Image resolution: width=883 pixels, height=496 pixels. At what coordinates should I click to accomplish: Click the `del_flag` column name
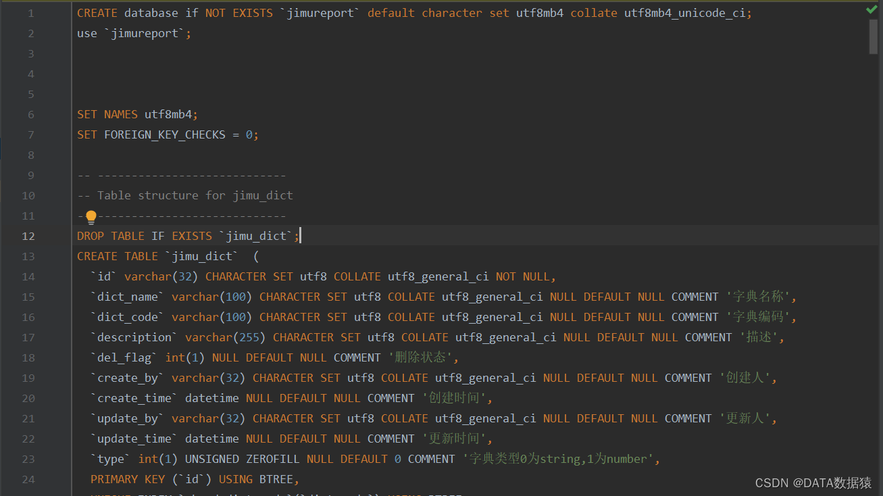124,357
